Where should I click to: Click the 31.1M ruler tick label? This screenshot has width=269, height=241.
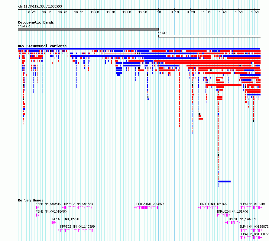174,12
